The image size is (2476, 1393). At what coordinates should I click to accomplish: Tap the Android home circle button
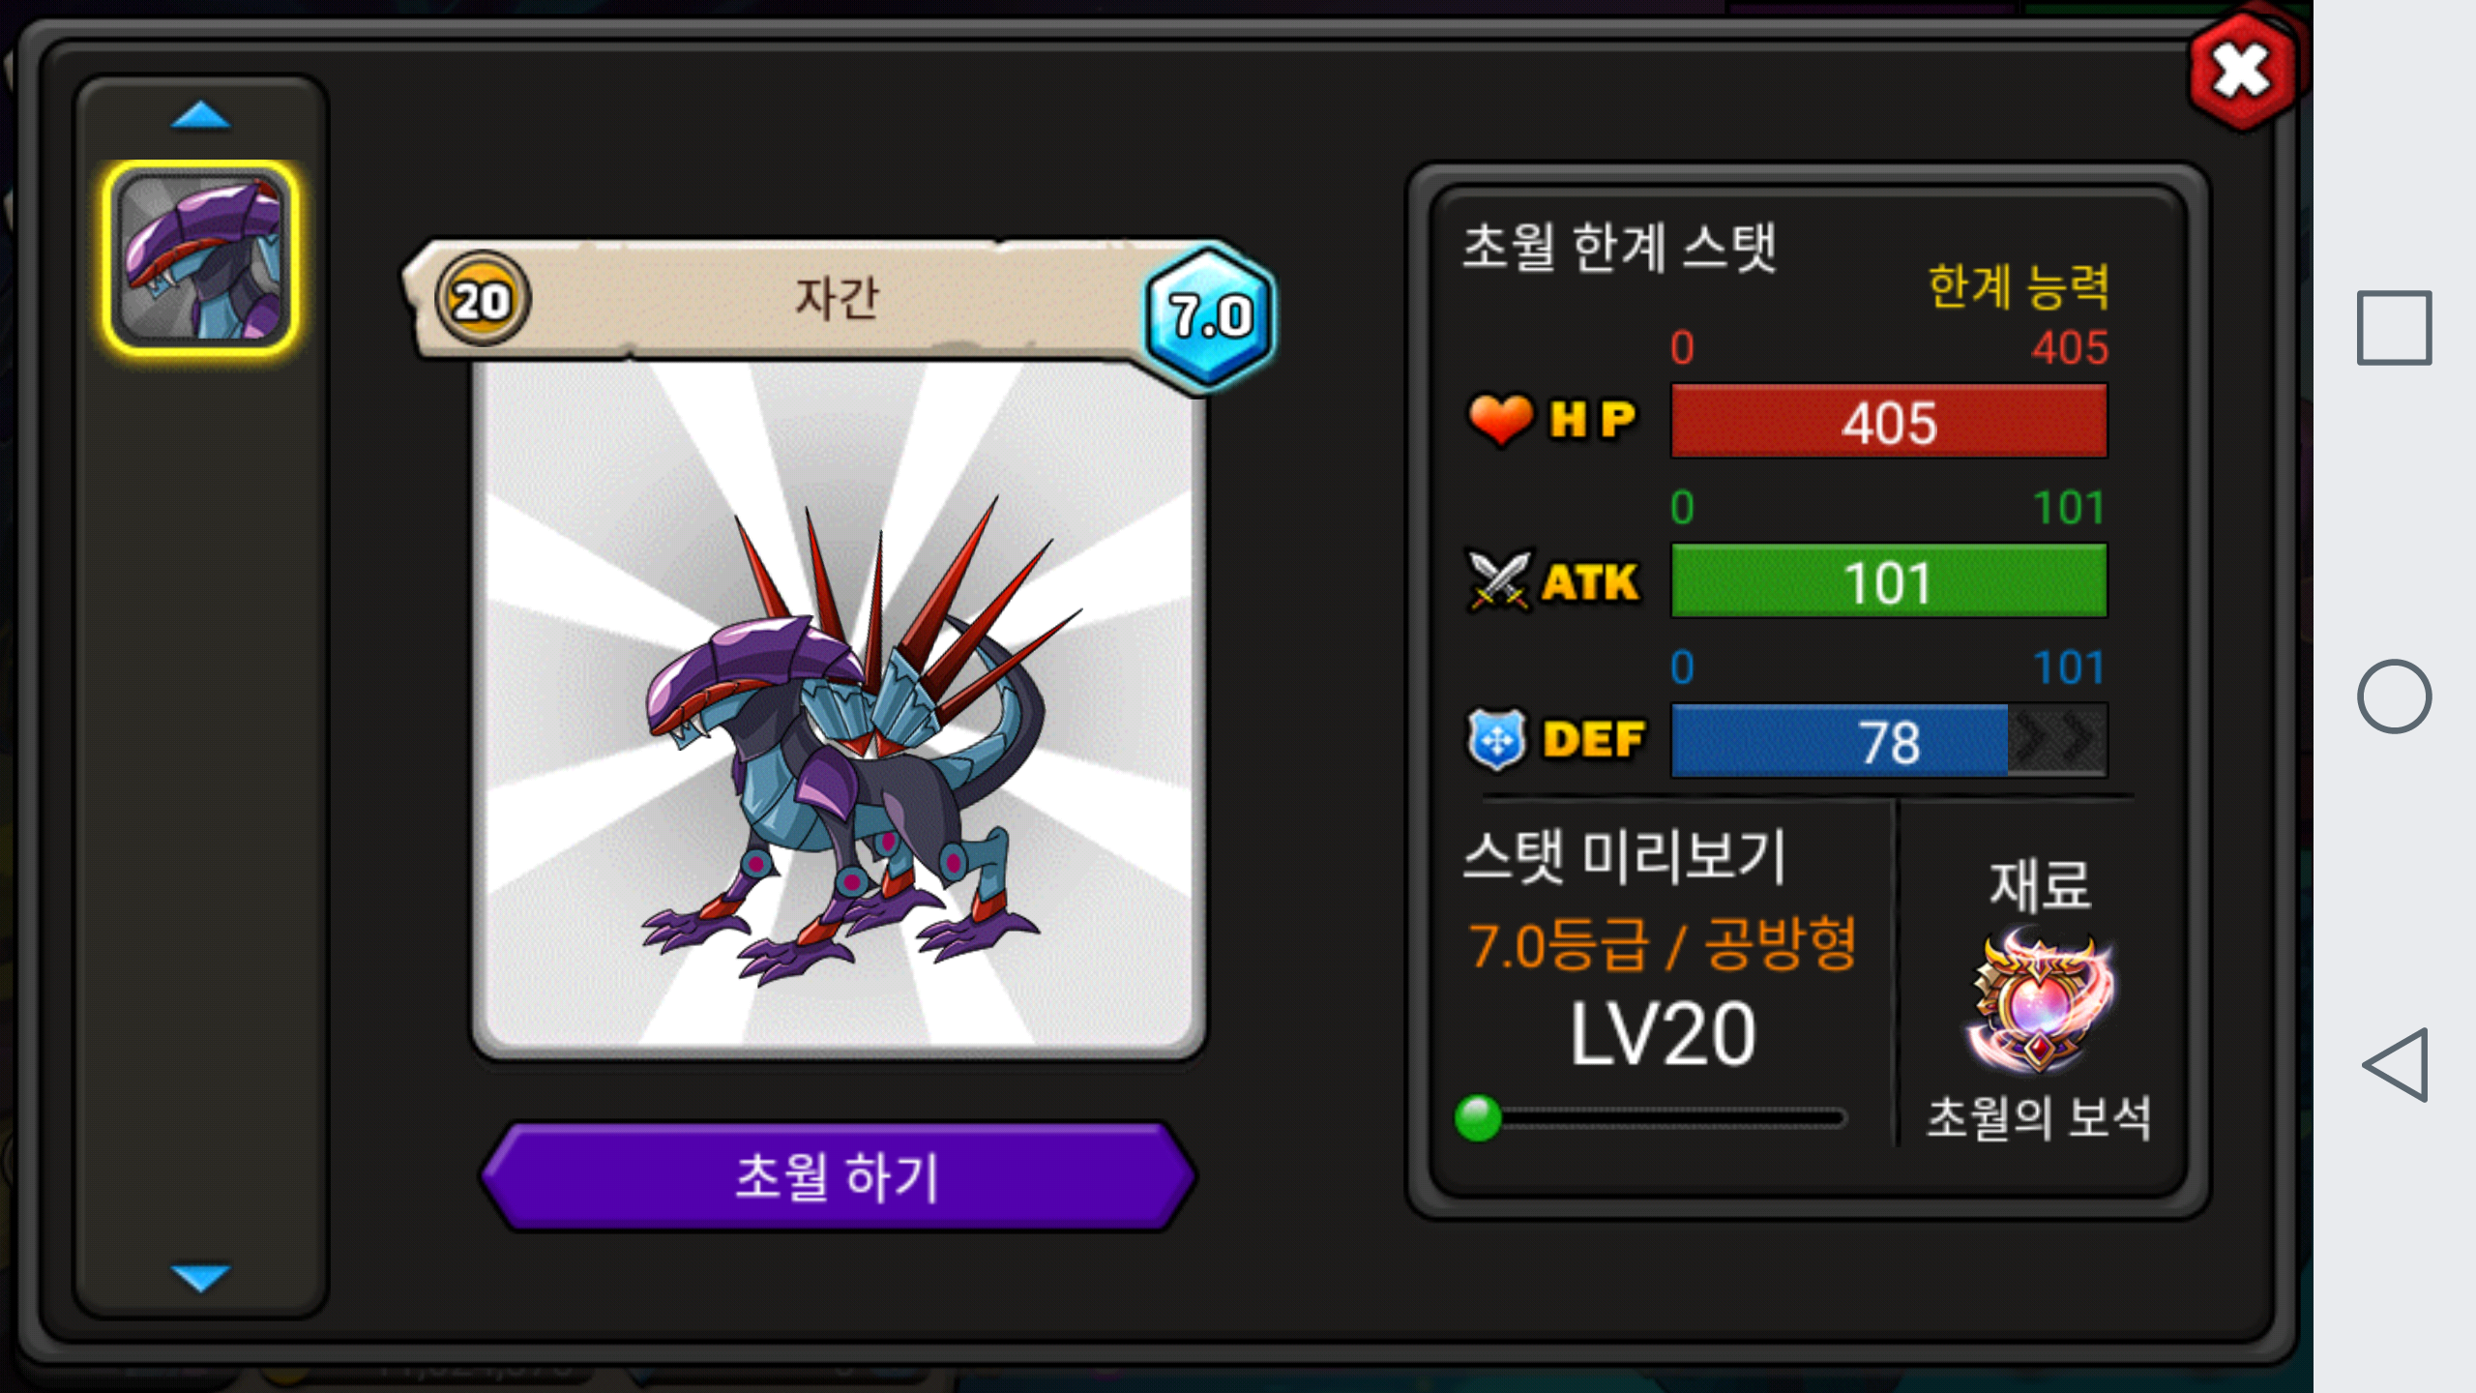pos(2394,696)
